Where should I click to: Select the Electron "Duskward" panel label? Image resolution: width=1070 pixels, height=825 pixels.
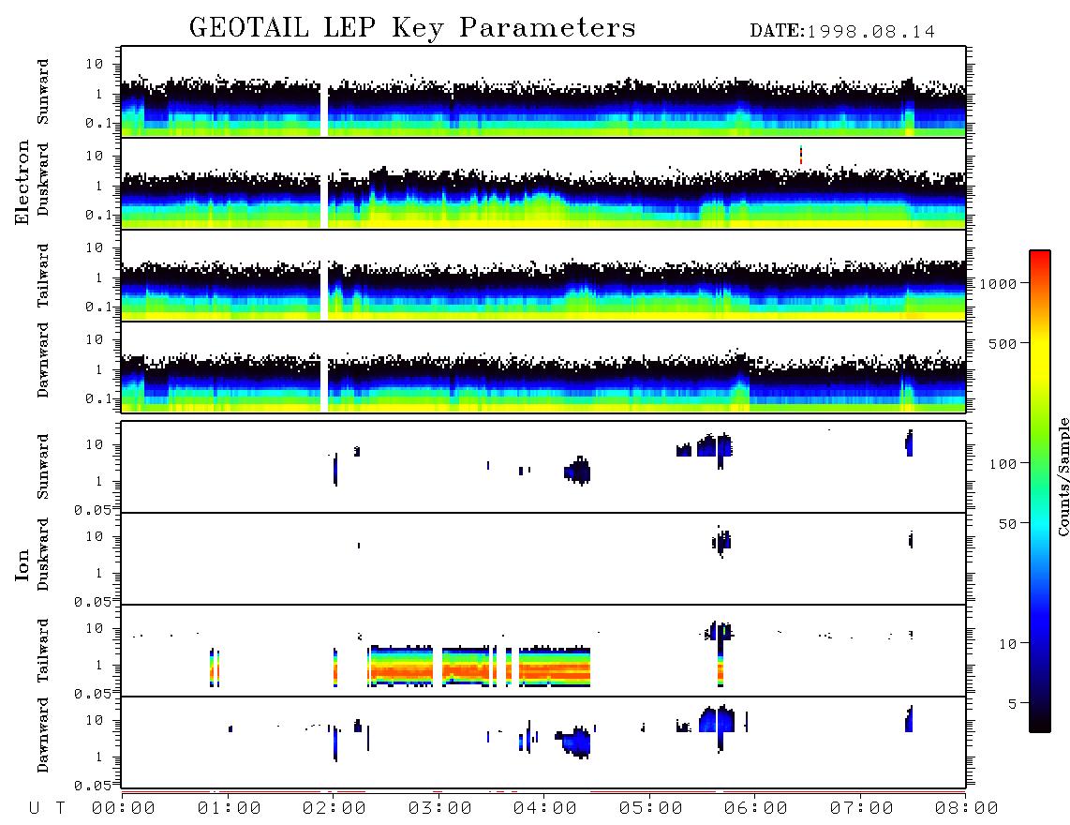coord(43,179)
